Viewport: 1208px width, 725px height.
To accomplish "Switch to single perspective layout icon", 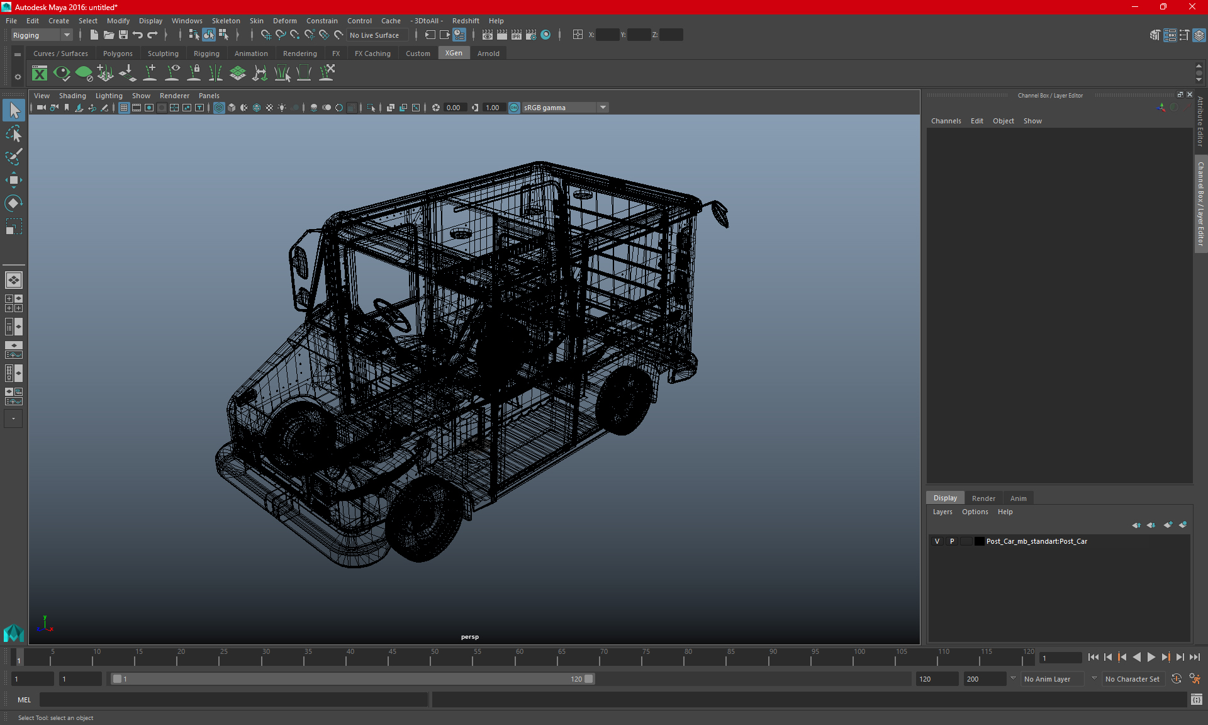I will tap(14, 280).
